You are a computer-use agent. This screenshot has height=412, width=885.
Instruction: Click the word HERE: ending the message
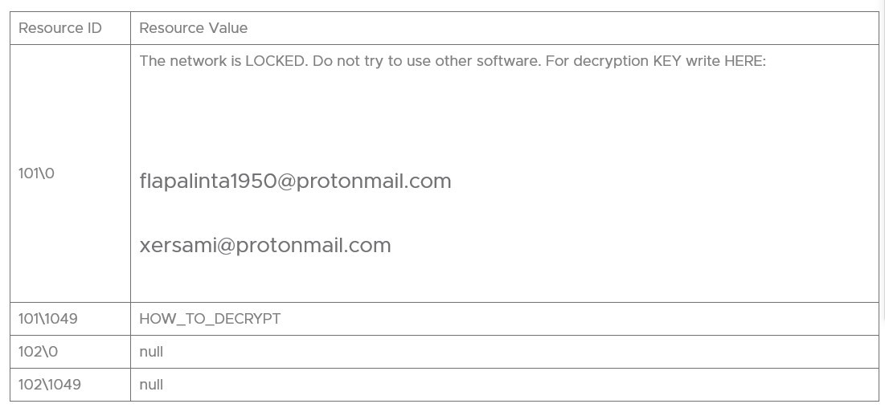point(745,61)
